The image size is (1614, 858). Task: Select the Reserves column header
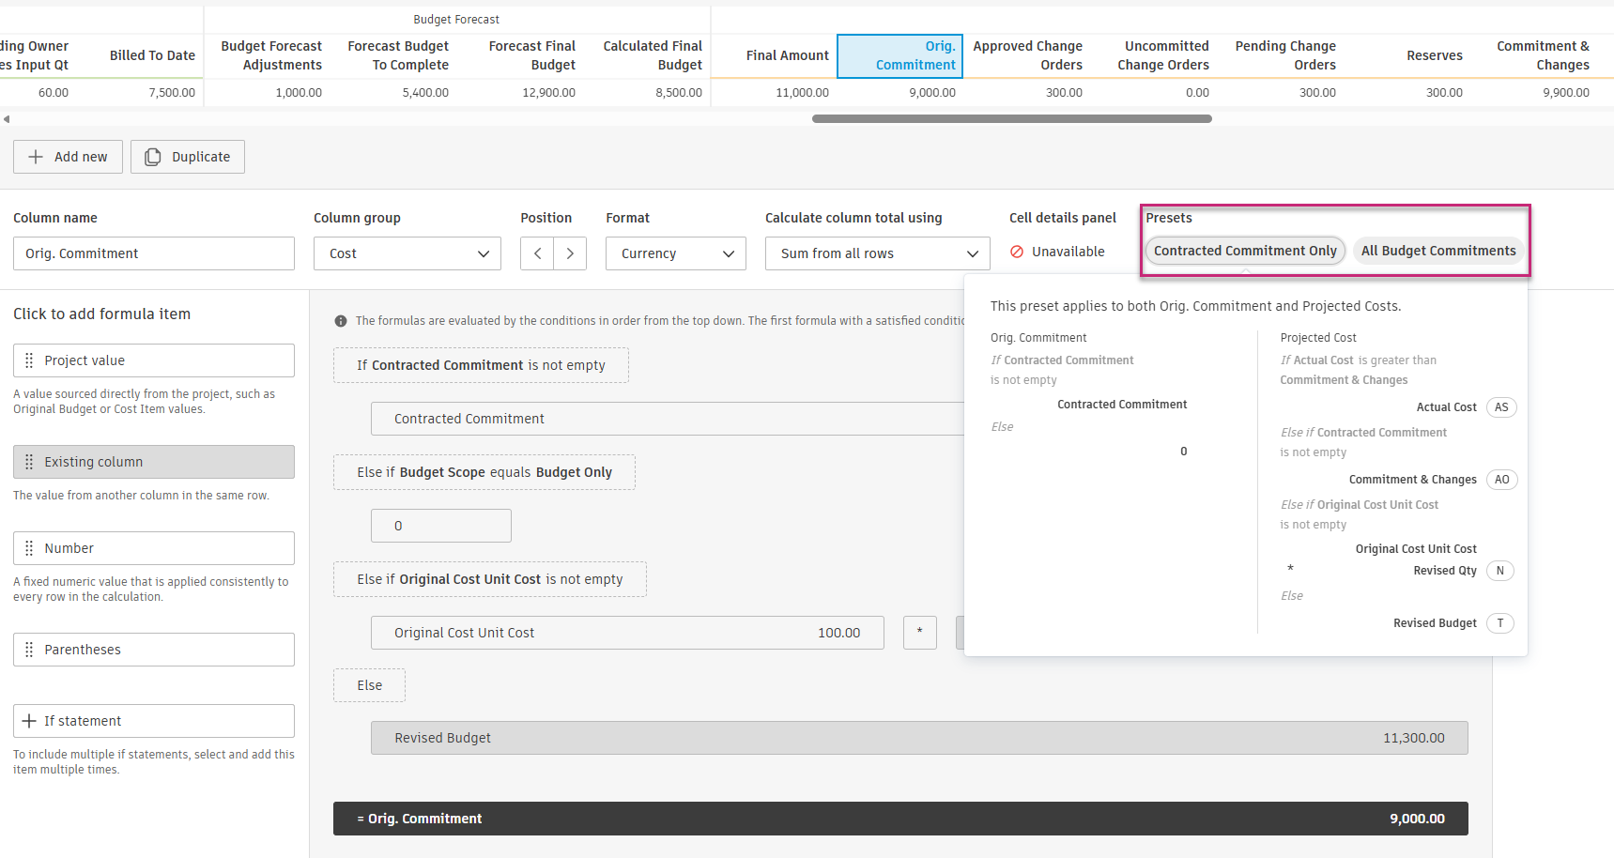tap(1406, 55)
